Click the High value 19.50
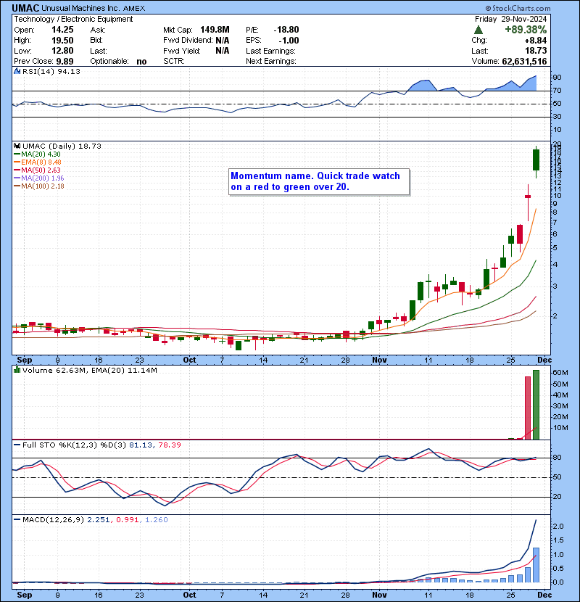The height and width of the screenshot is (602, 580). coord(62,41)
